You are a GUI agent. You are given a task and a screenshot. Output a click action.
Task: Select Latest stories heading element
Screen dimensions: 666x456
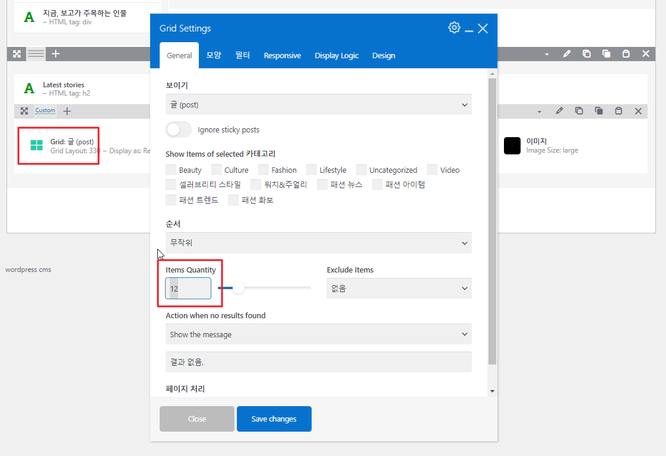tap(64, 84)
